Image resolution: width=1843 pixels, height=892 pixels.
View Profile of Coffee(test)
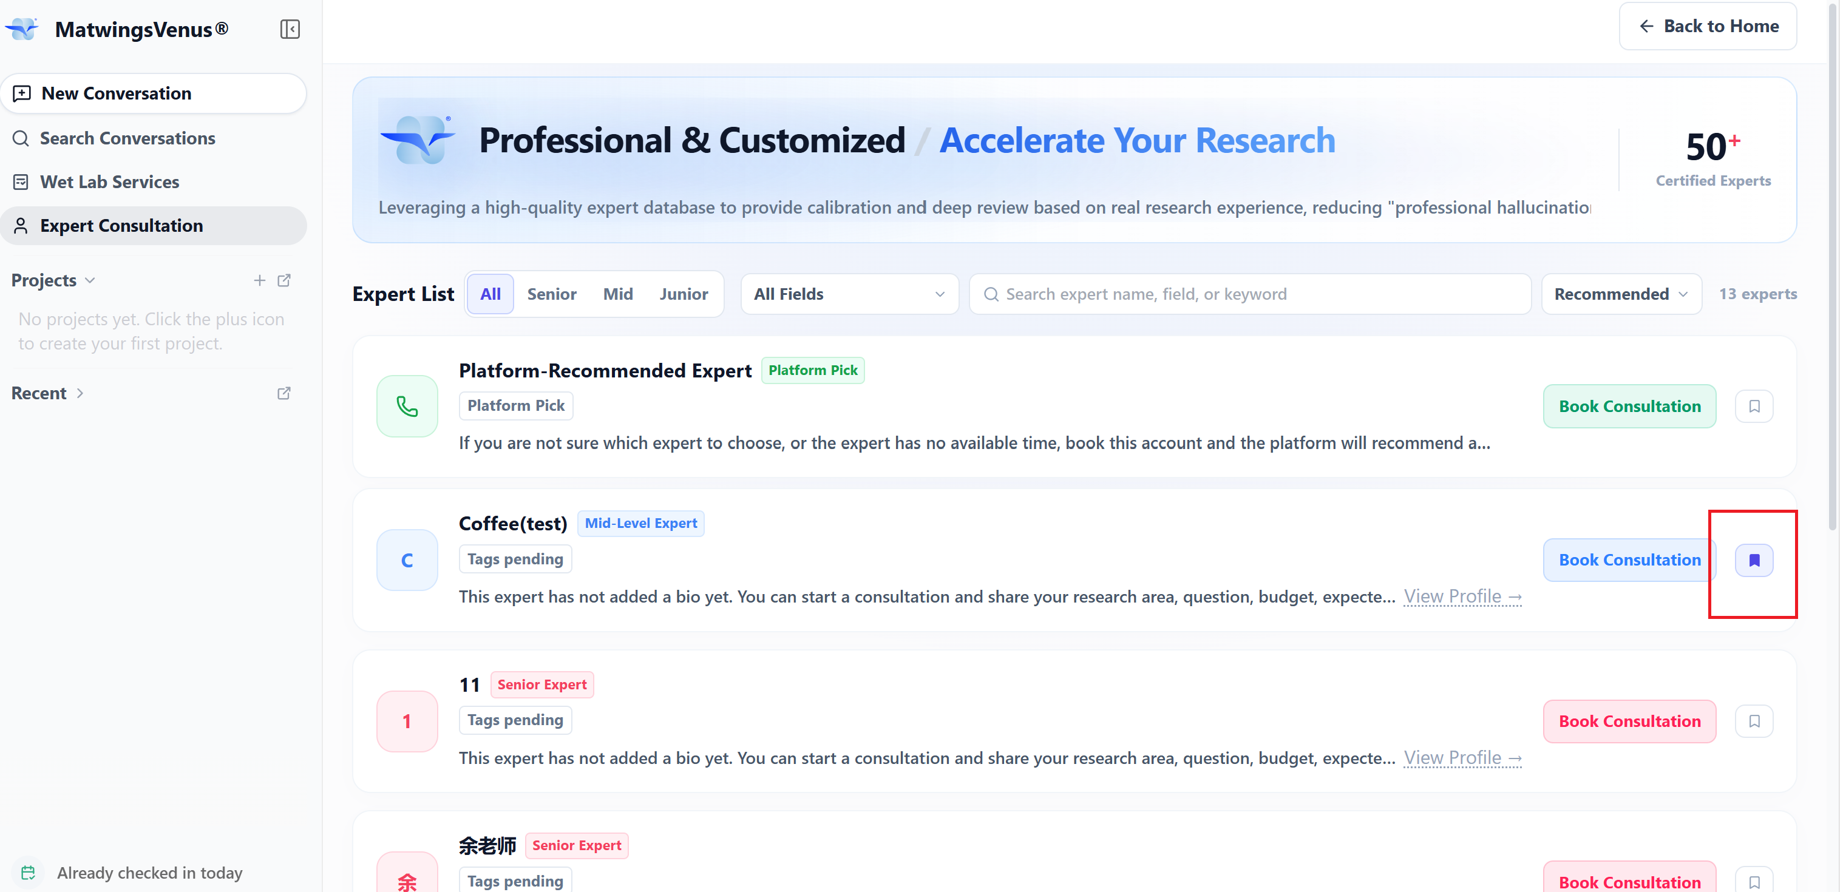[1462, 596]
